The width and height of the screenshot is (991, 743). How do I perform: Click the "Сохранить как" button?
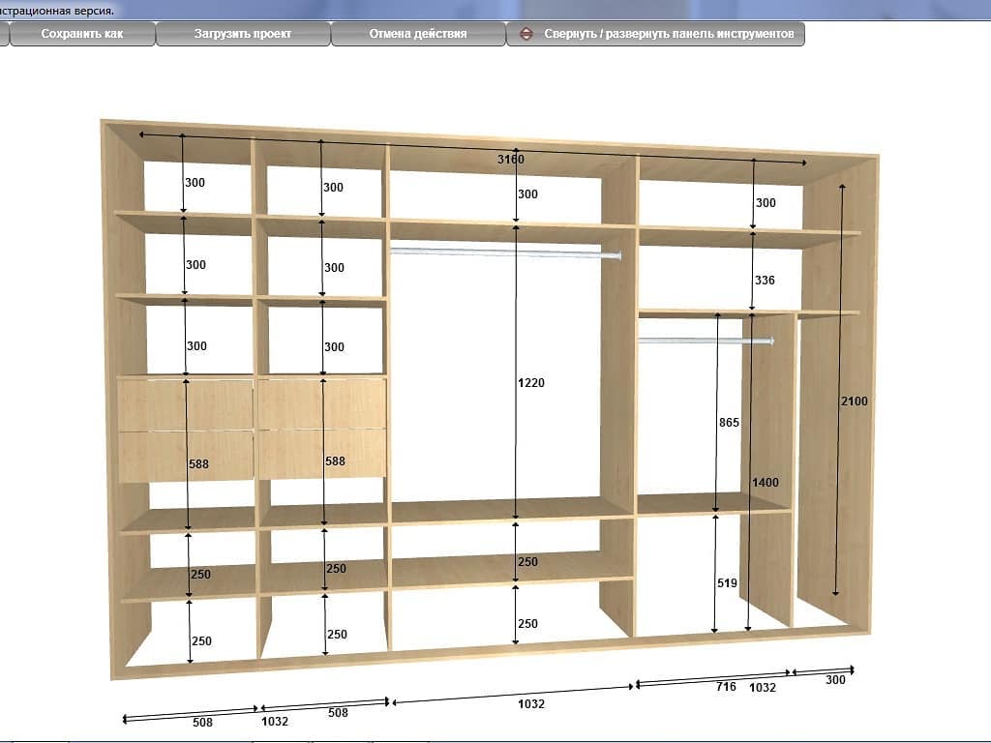click(81, 33)
